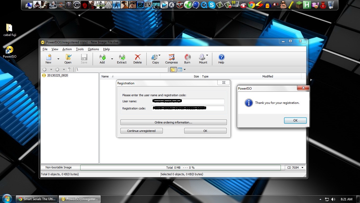The height and width of the screenshot is (203, 360).
Task: Open the Help menu
Action: click(106, 49)
